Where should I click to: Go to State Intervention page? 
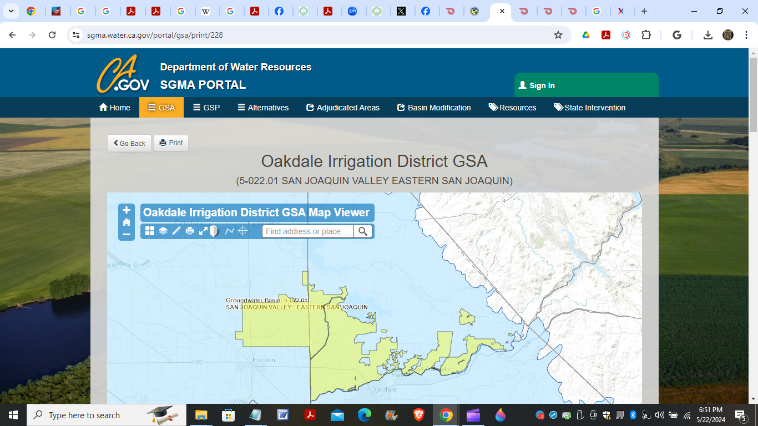589,108
